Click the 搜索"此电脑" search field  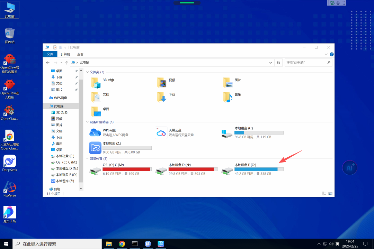pos(305,63)
